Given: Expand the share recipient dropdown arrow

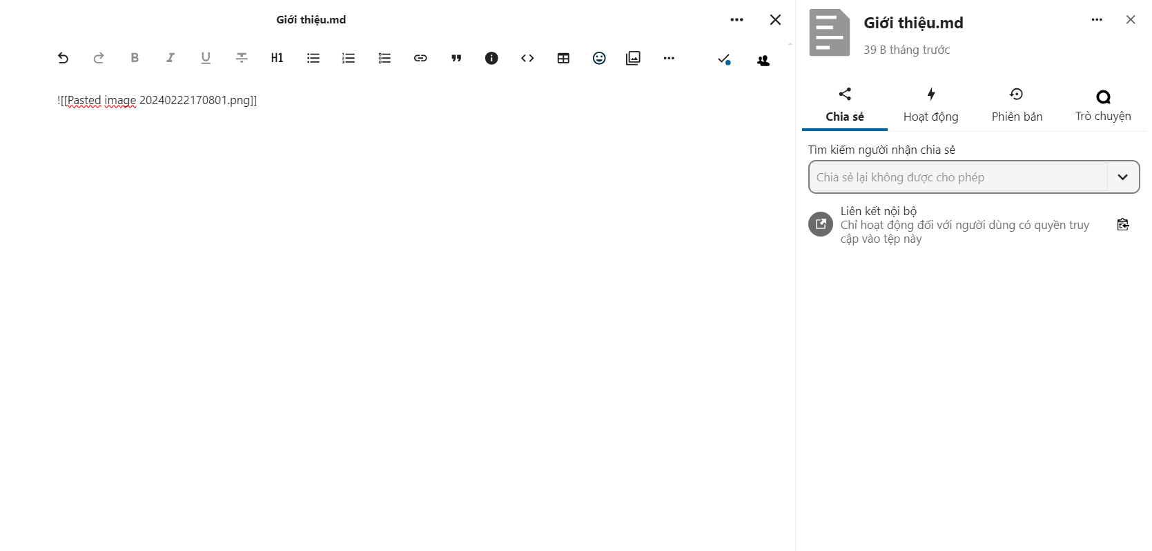Looking at the screenshot, I should 1123,177.
